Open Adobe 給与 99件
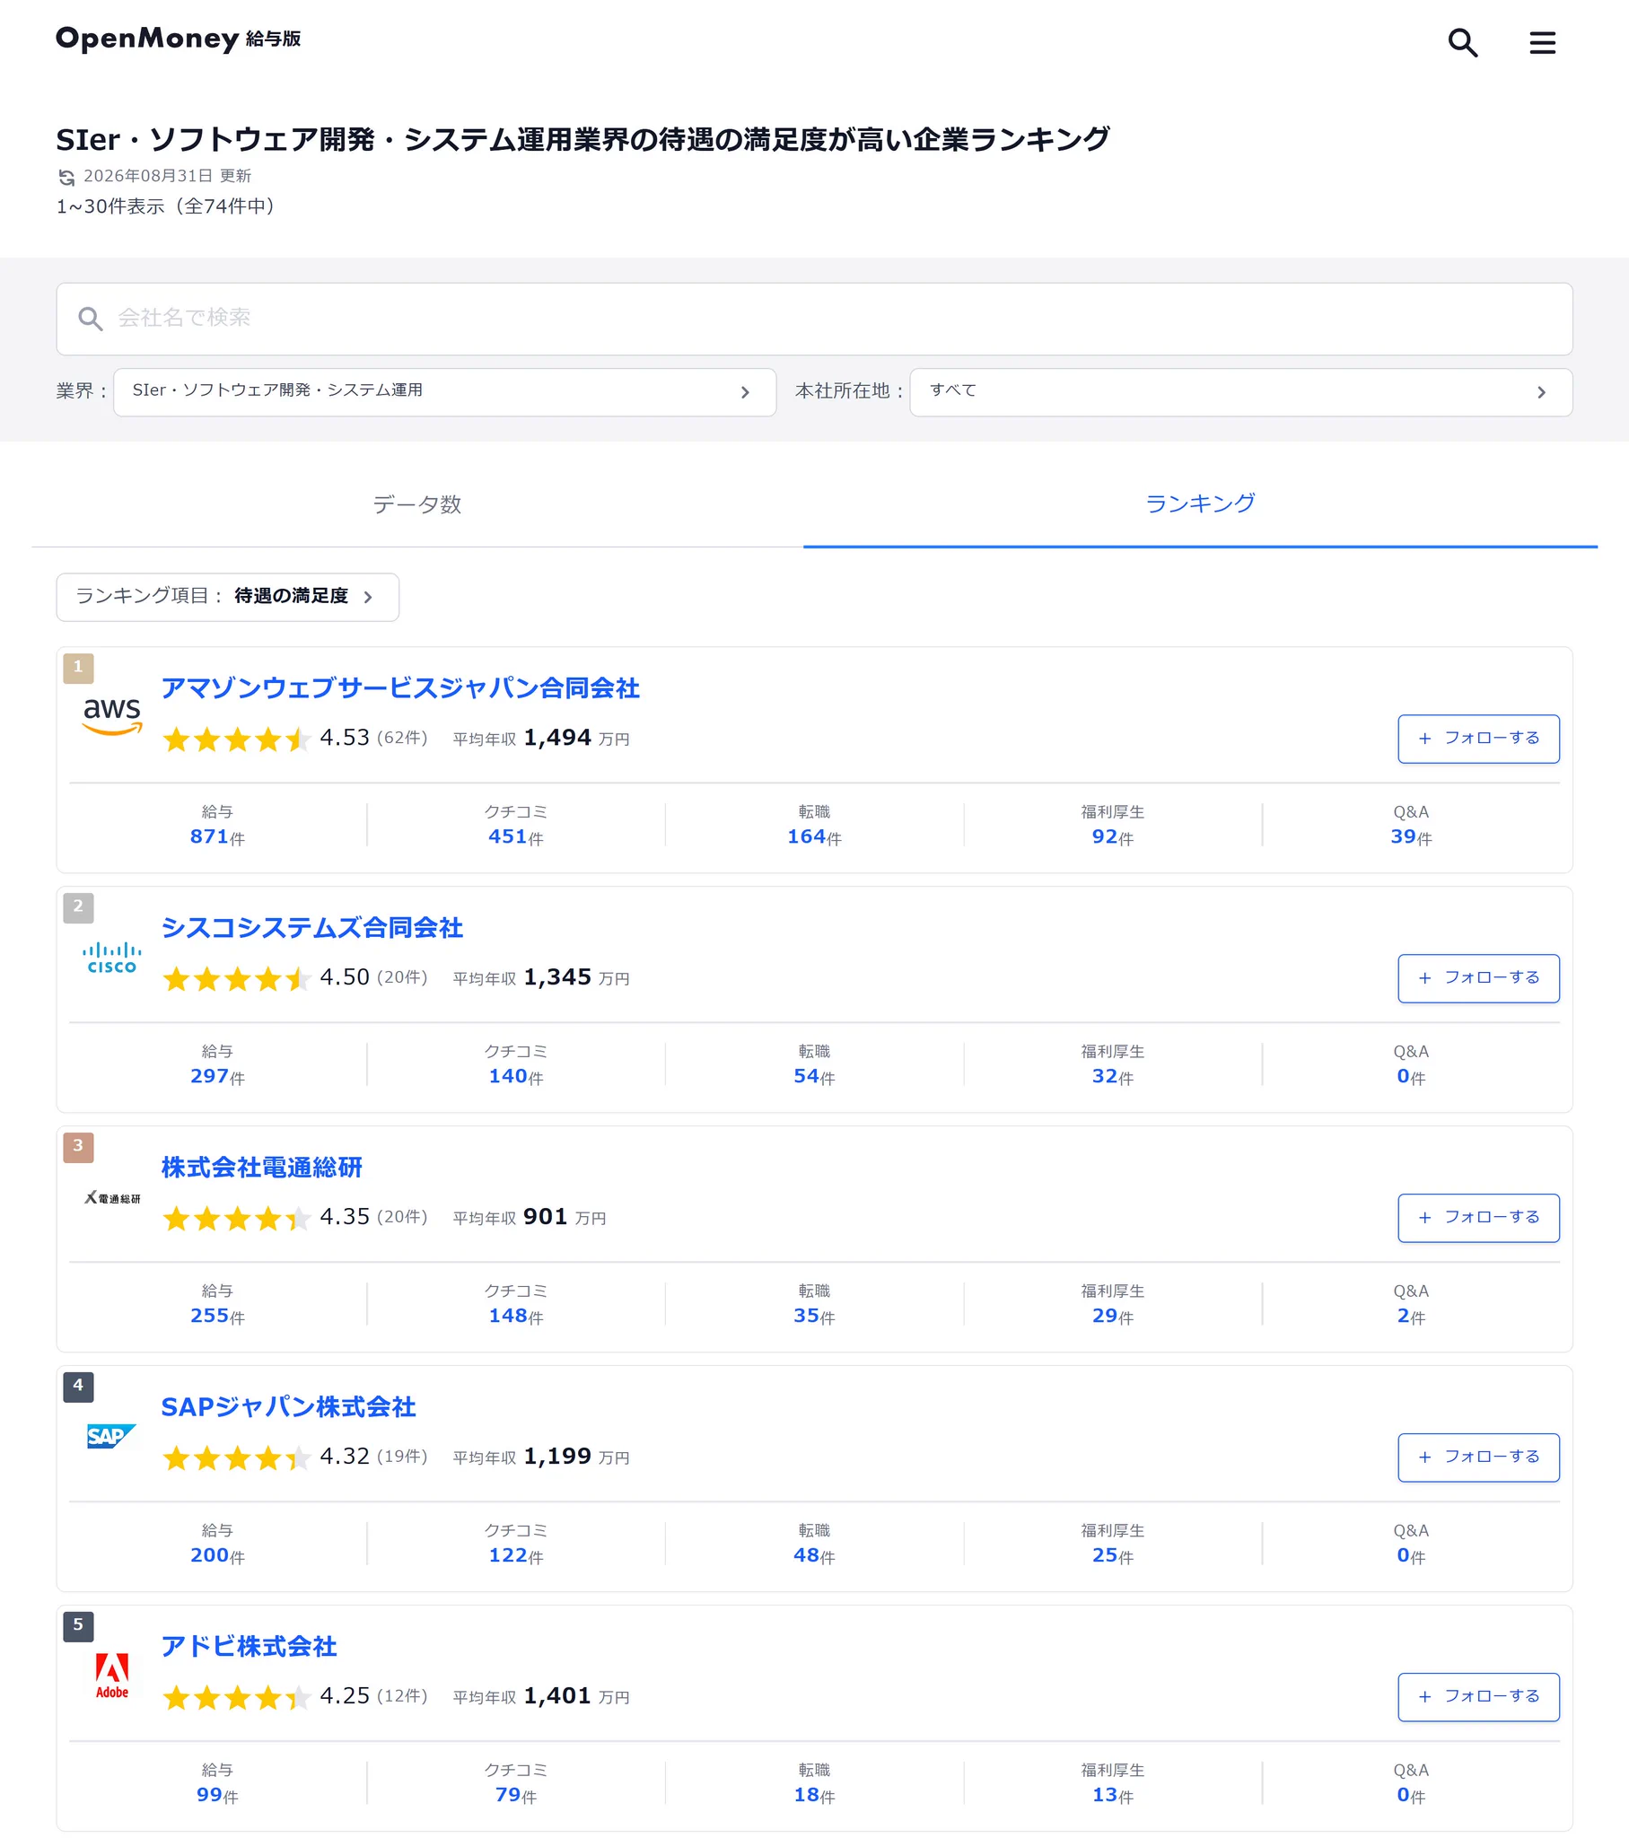1629x1838 pixels. pyautogui.click(x=217, y=1783)
